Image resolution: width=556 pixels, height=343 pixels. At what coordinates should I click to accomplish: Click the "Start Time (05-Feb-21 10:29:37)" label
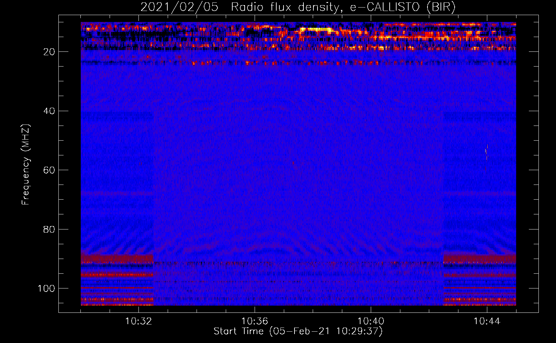tap(298, 331)
